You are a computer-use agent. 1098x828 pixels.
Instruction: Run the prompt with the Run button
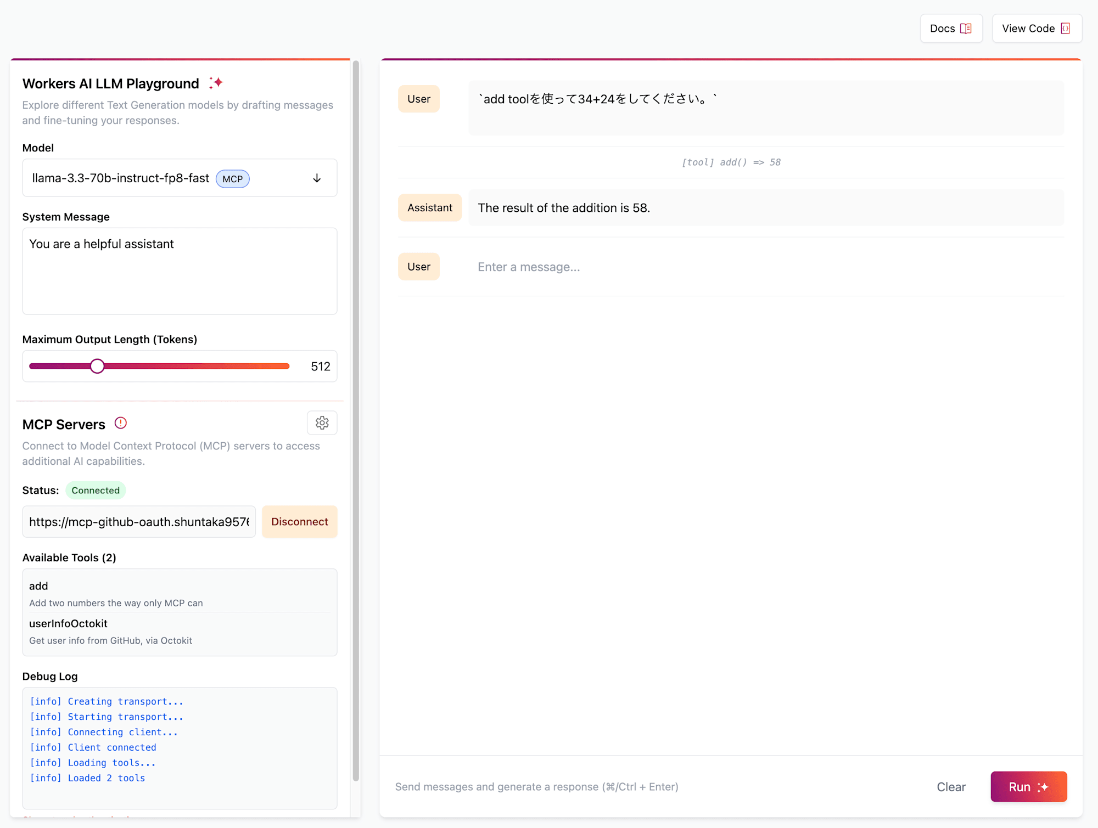[1029, 787]
